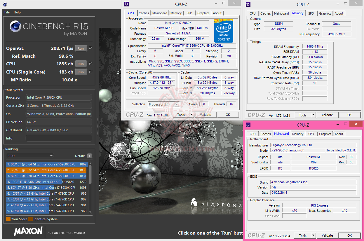The width and height of the screenshot is (364, 241).
Task: Click OK in the Mainboard window
Action: tap(349, 235)
